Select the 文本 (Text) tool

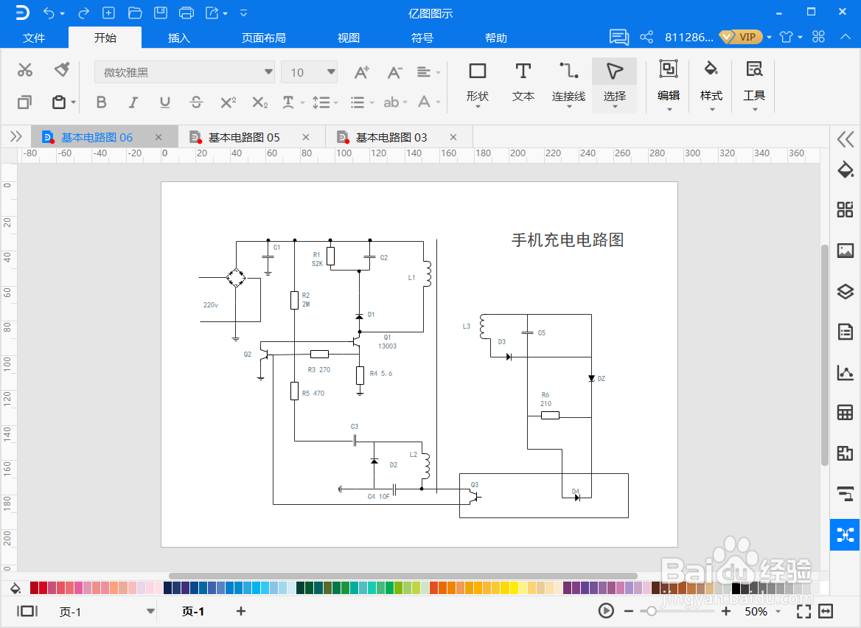click(523, 81)
